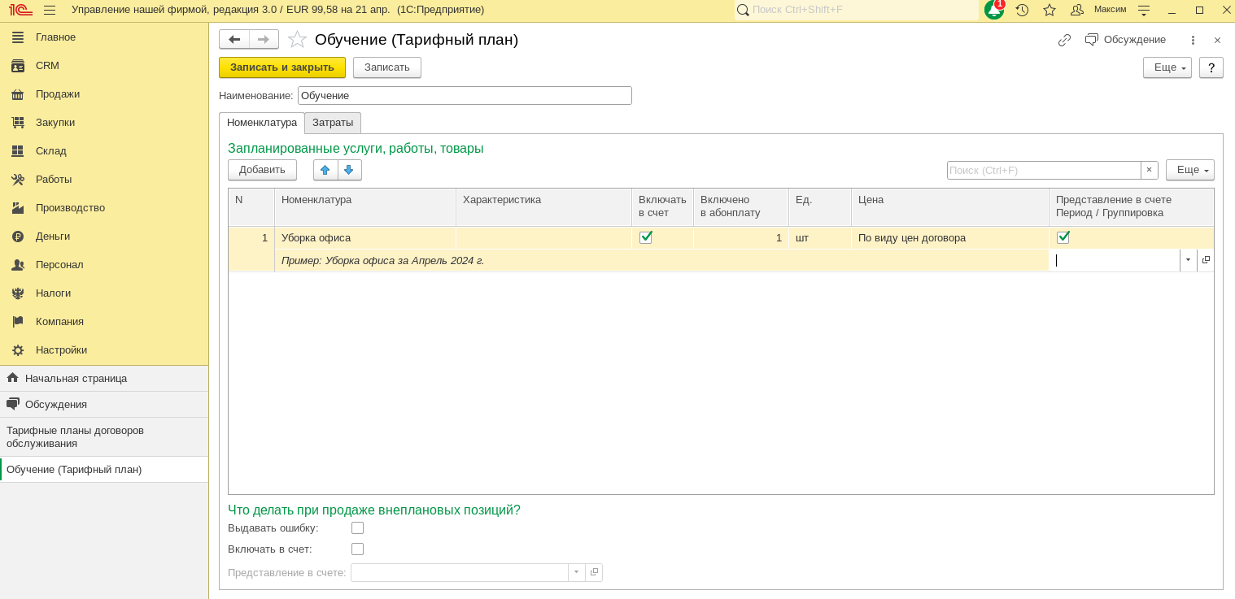1235x599 pixels.
Task: Move row down with blue arrow
Action: 349,170
